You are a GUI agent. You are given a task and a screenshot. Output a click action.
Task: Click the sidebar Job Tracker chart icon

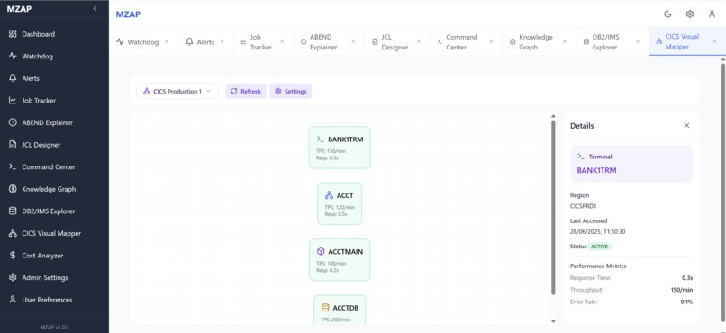13,101
